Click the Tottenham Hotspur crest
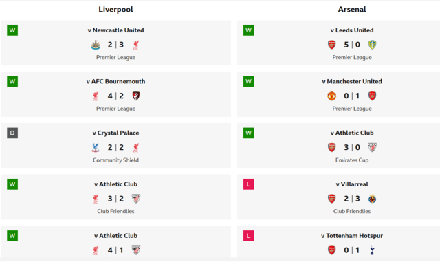This screenshot has width=440, height=262. (372, 250)
